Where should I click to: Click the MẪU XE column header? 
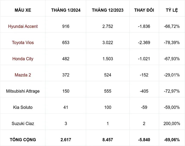pos(23,10)
